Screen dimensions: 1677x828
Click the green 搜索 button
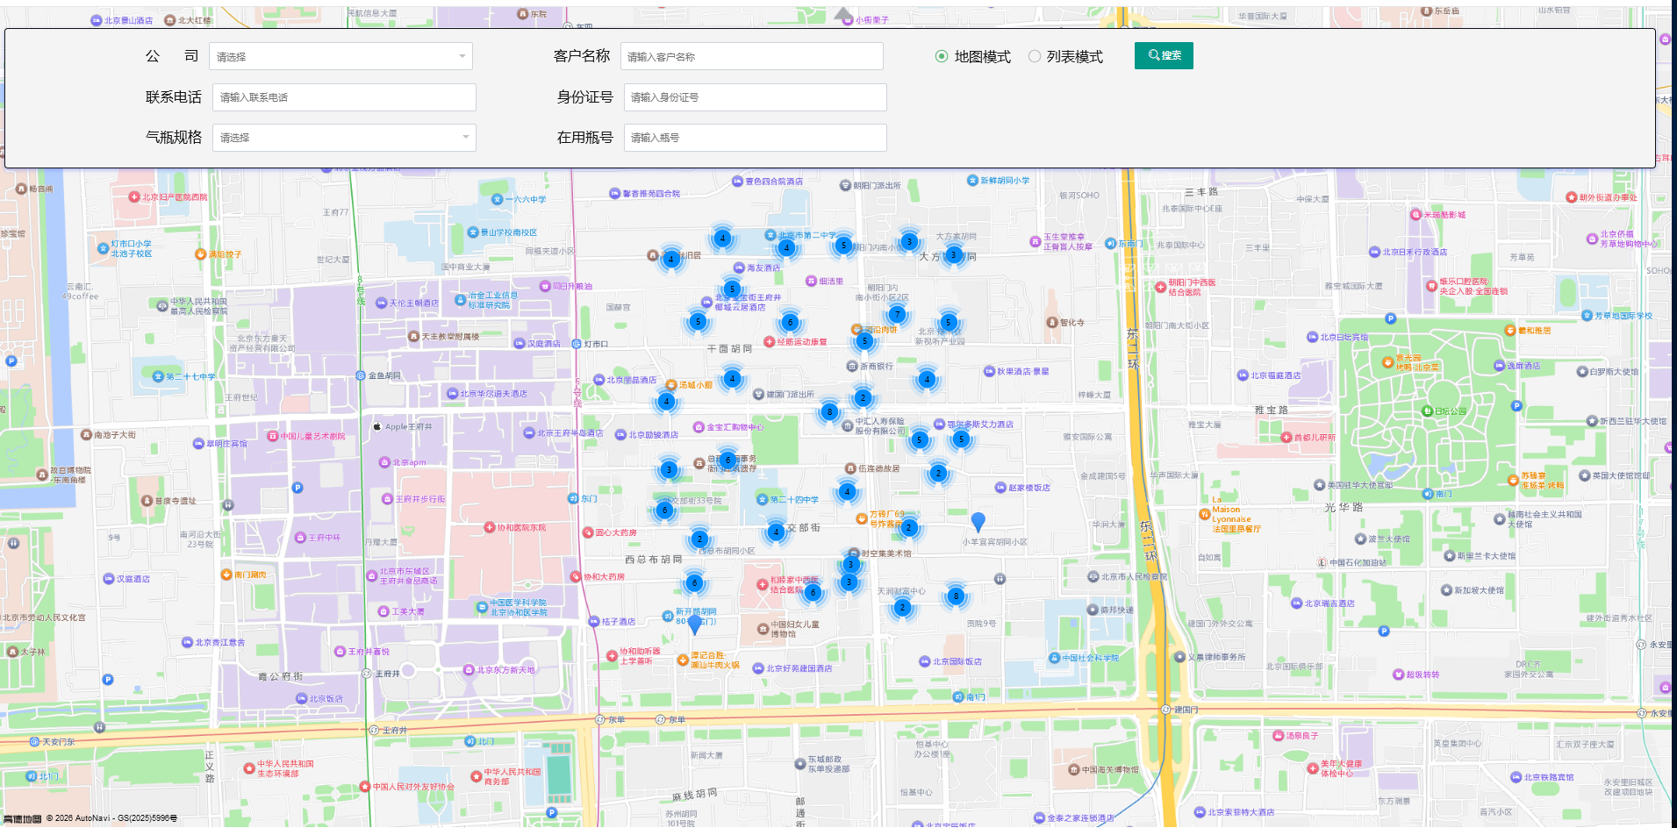tap(1164, 55)
